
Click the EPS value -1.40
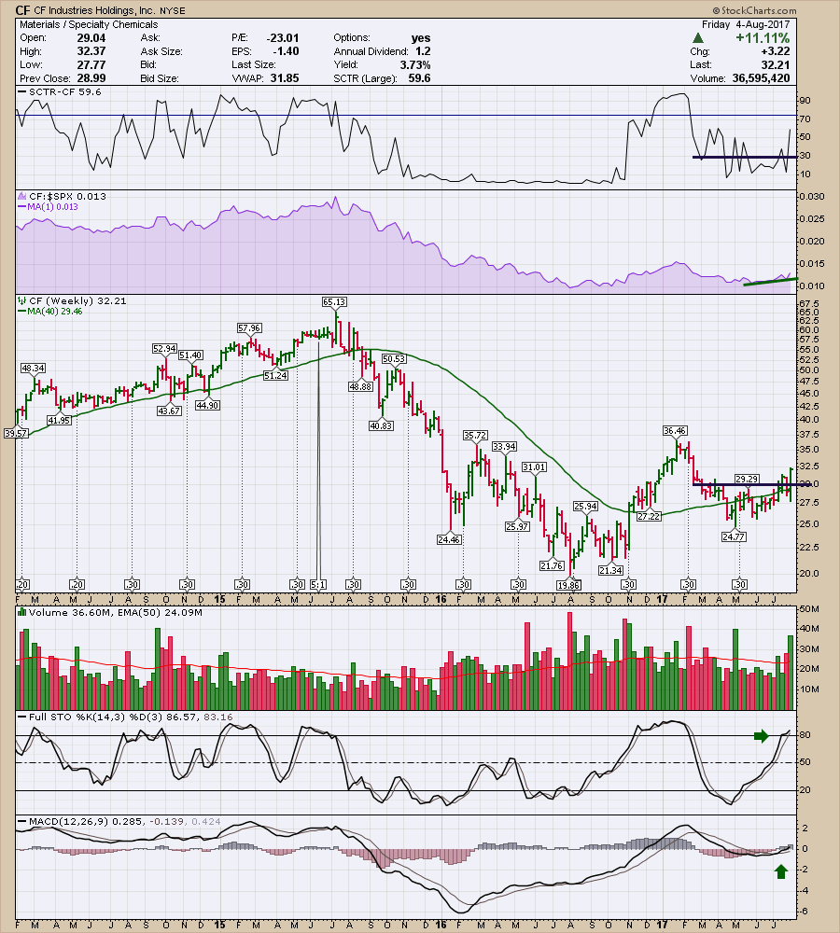pos(287,51)
